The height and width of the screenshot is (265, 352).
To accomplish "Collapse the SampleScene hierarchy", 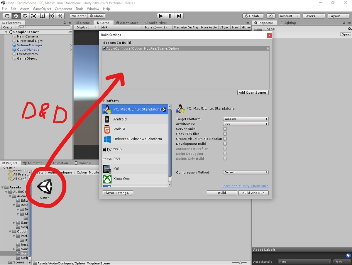I will [x=6, y=32].
